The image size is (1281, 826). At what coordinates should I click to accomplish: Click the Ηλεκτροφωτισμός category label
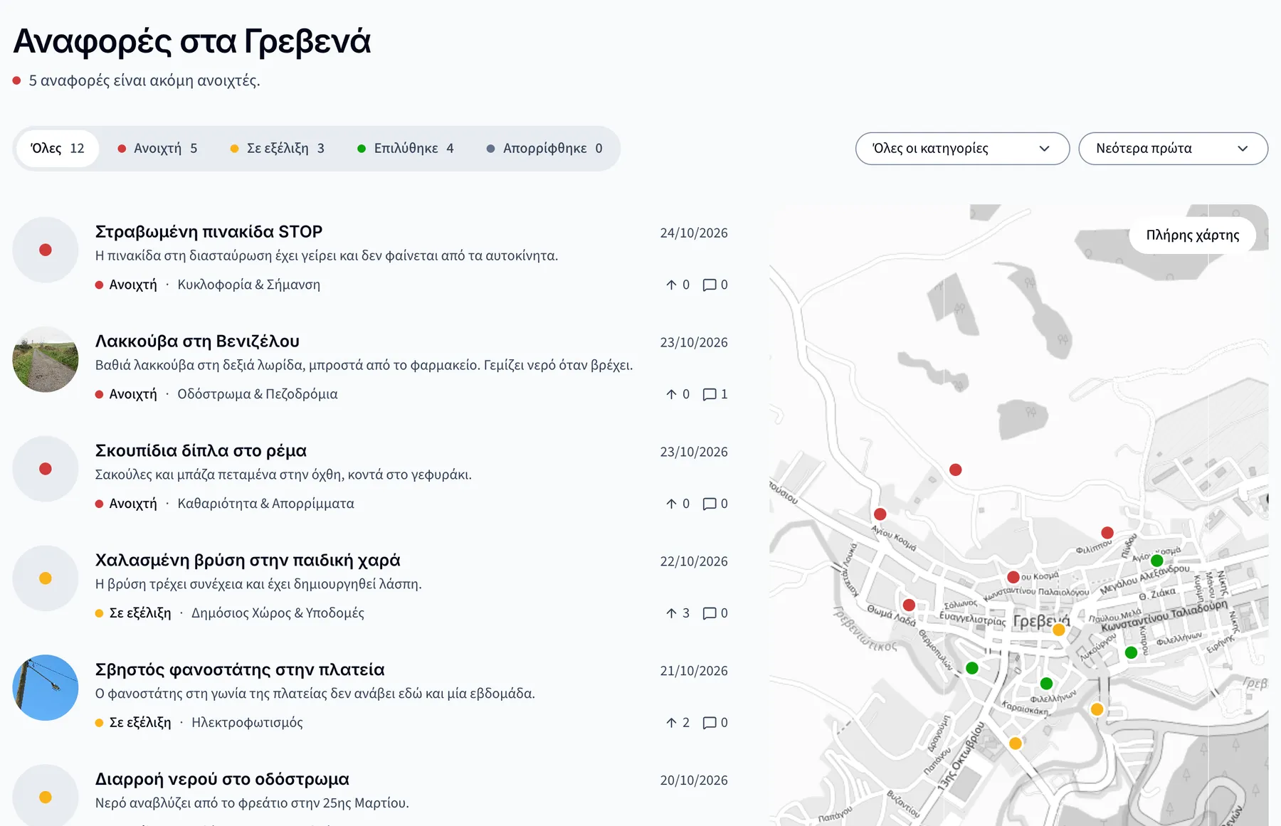(x=247, y=723)
